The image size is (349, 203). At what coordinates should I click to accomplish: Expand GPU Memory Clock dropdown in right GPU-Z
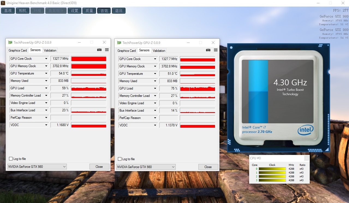click(x=155, y=66)
